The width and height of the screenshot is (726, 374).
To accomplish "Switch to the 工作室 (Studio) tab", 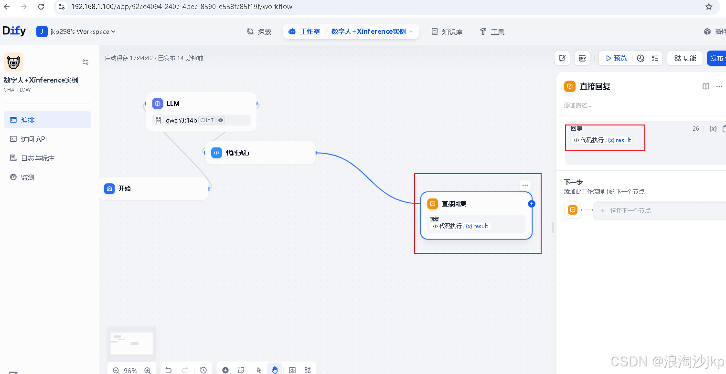I will (304, 31).
